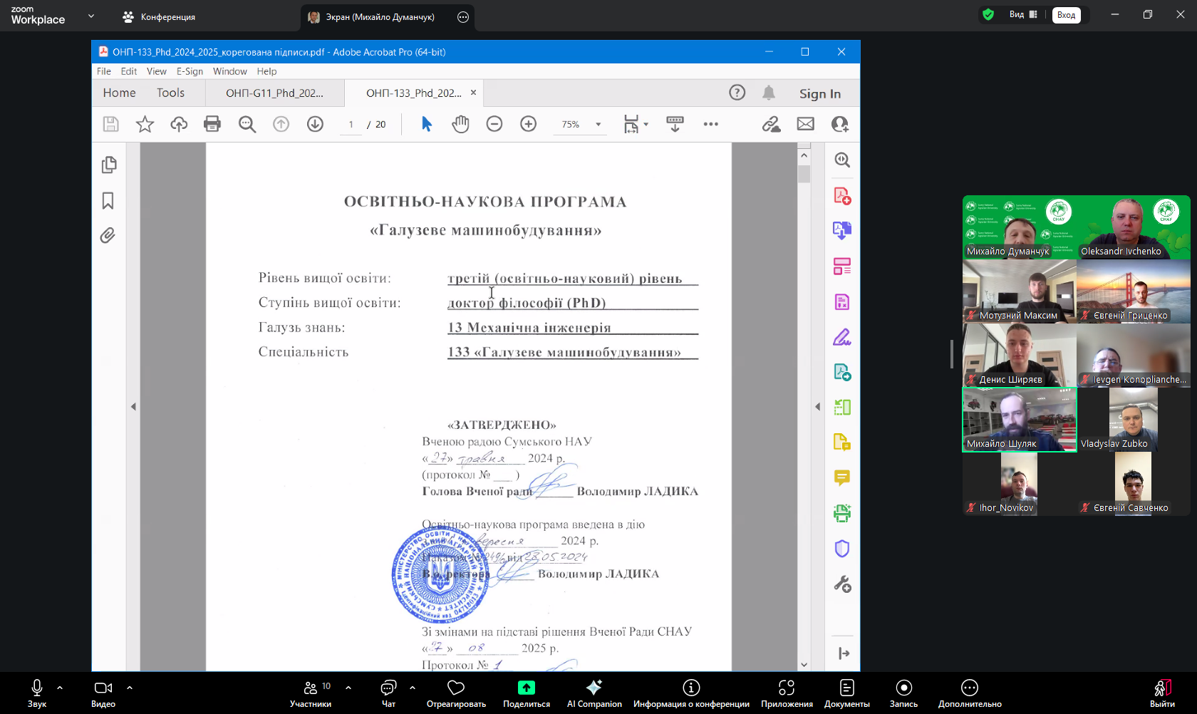This screenshot has width=1197, height=714.
Task: Click the Fill & Sign pen tool
Action: (841, 337)
